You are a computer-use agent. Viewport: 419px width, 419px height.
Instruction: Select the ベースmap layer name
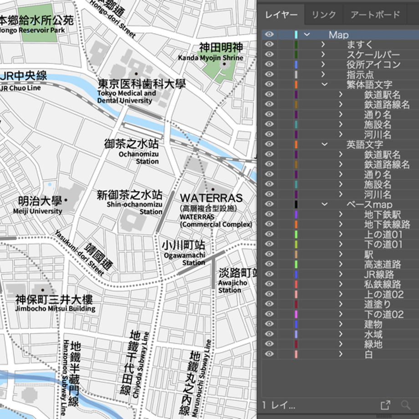(x=369, y=204)
